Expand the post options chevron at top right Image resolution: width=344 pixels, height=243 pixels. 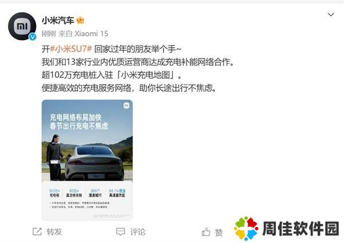[x=331, y=15]
